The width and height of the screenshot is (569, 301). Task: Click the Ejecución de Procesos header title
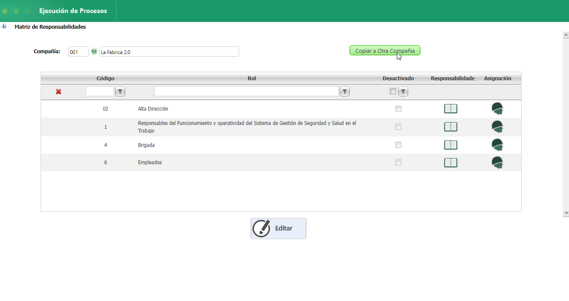tap(73, 11)
